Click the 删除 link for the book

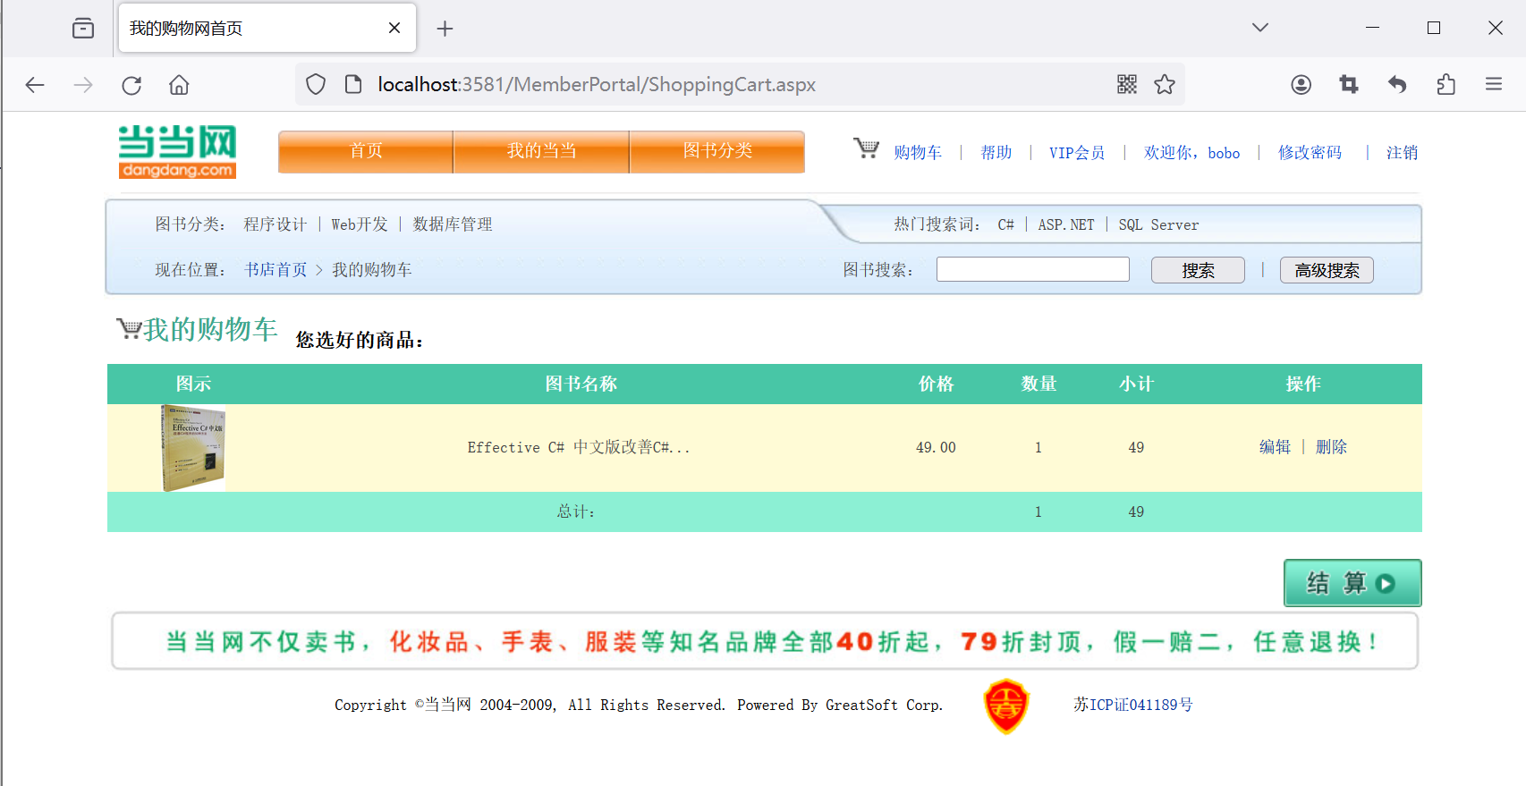pyautogui.click(x=1330, y=447)
